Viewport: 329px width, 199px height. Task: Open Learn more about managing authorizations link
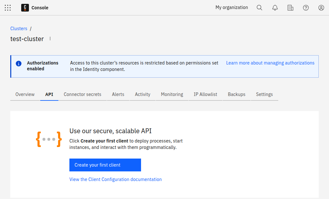[270, 63]
